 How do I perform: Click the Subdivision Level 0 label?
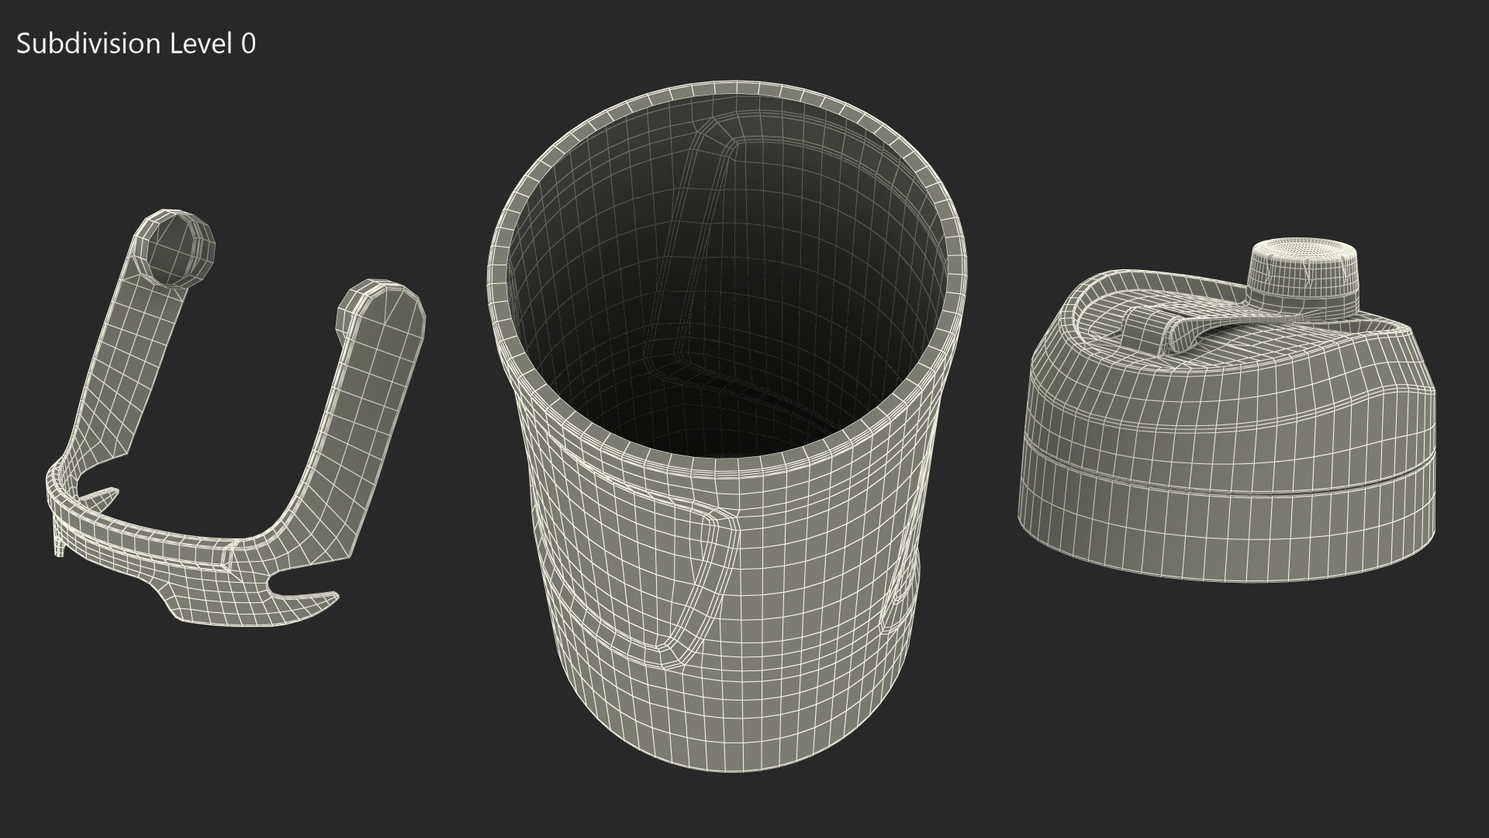coord(136,44)
